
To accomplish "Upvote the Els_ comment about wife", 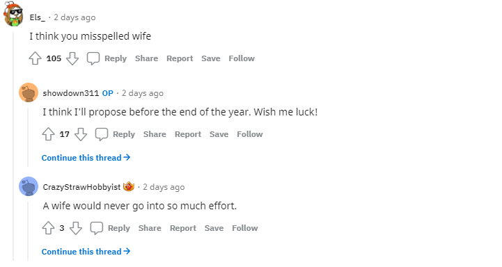I will [x=36, y=58].
